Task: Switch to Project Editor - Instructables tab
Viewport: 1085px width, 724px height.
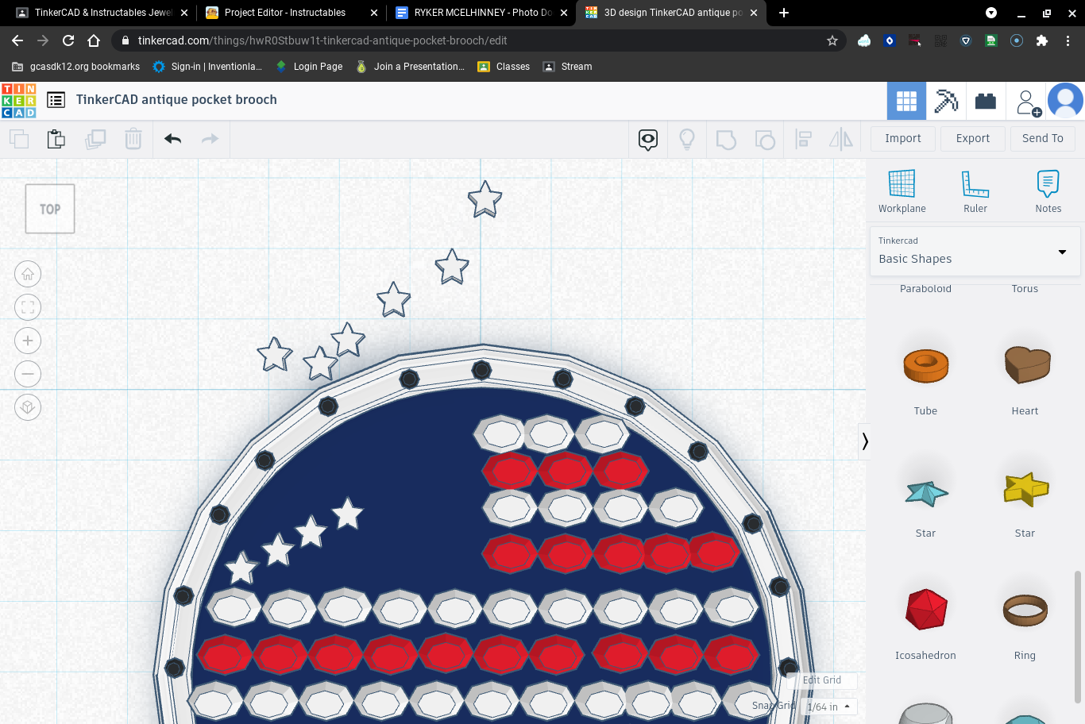Action: tap(291, 13)
